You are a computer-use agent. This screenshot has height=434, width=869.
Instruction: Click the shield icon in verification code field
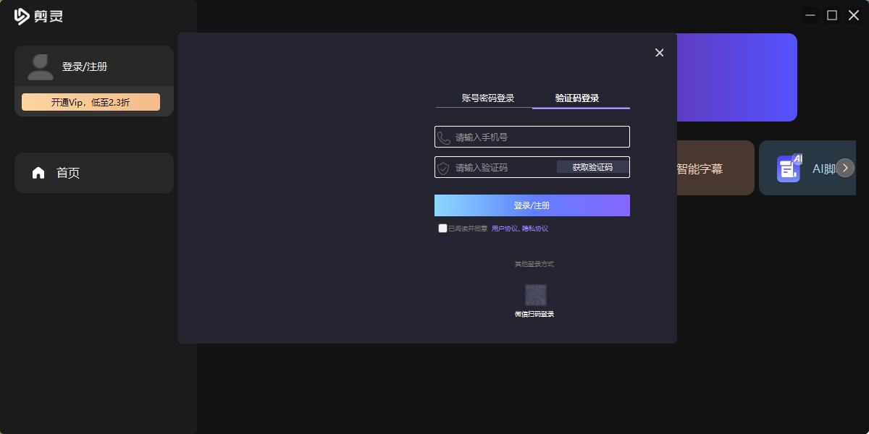coord(445,167)
